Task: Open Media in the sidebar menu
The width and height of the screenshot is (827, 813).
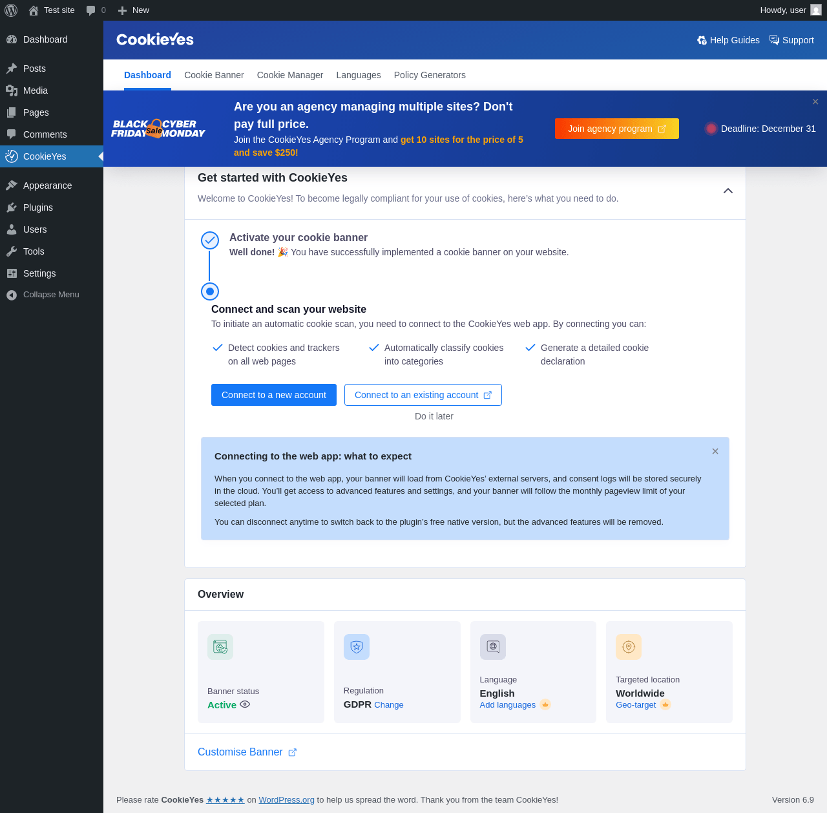Action: pyautogui.click(x=52, y=90)
